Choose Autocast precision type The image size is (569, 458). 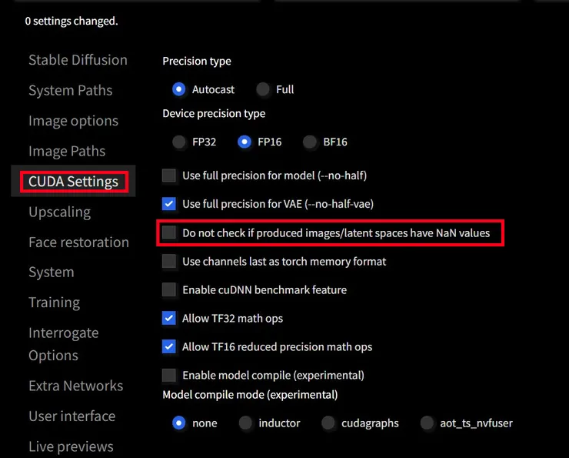click(x=179, y=89)
